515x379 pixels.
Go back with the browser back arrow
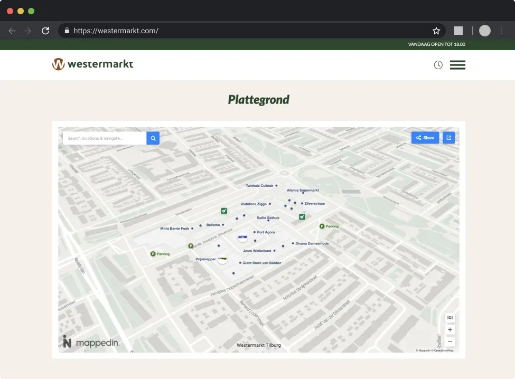pos(12,31)
